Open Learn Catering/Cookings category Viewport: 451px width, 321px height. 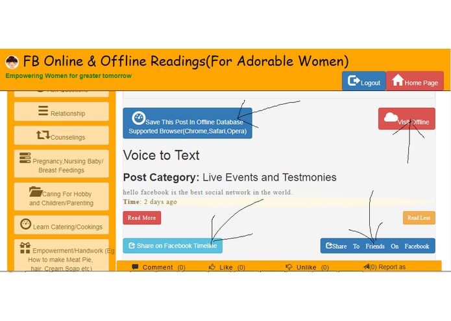pyautogui.click(x=62, y=225)
